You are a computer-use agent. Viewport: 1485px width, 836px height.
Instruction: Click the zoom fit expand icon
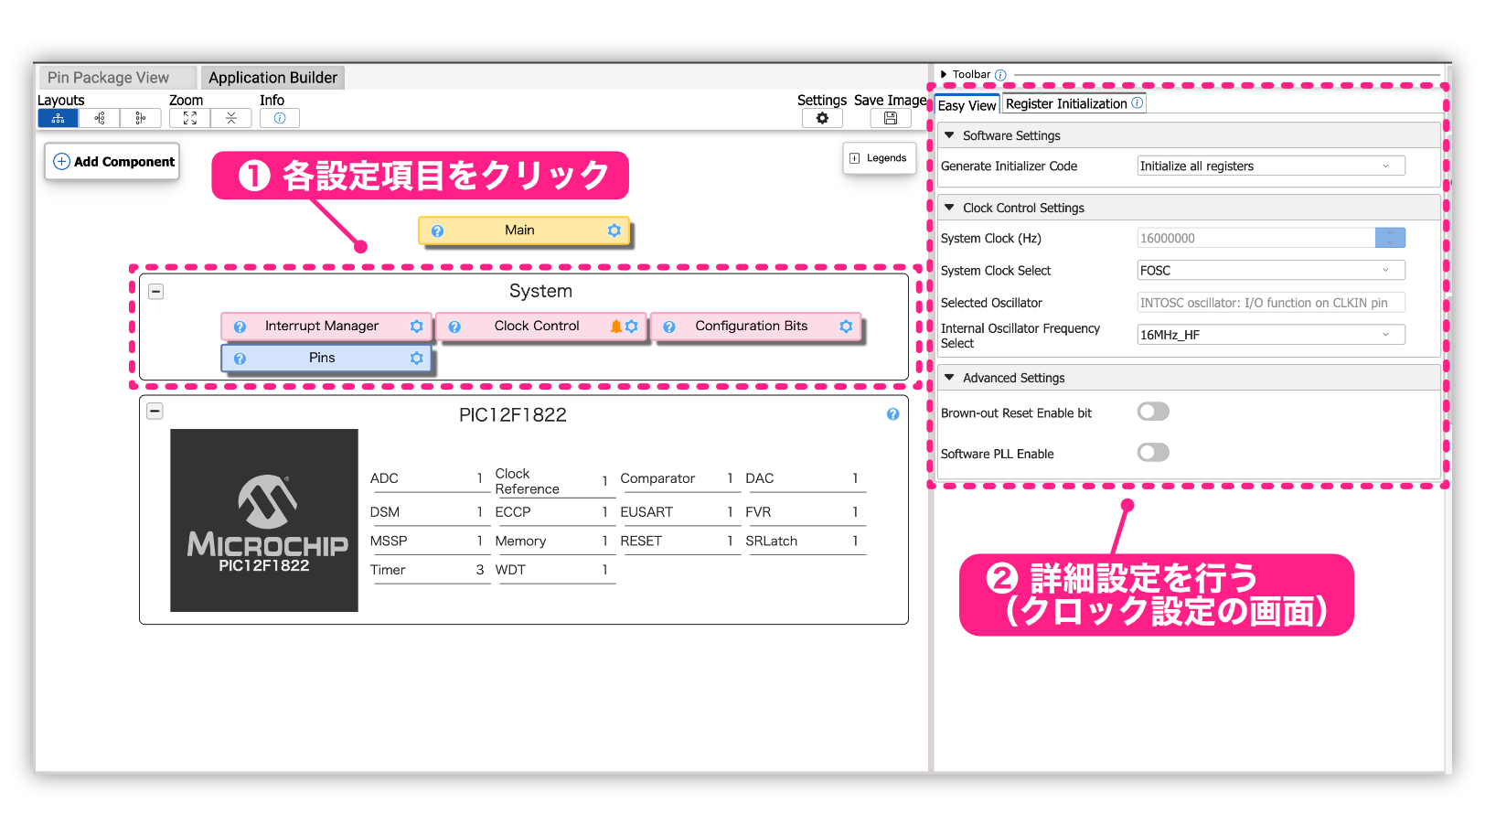pyautogui.click(x=189, y=118)
